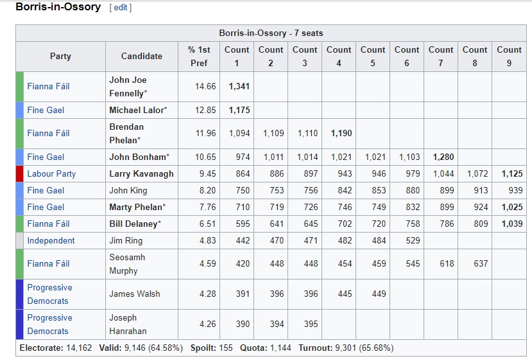Click the Quota: 1,144 footer text
Screen dimensions: 532x363
click(x=265, y=348)
